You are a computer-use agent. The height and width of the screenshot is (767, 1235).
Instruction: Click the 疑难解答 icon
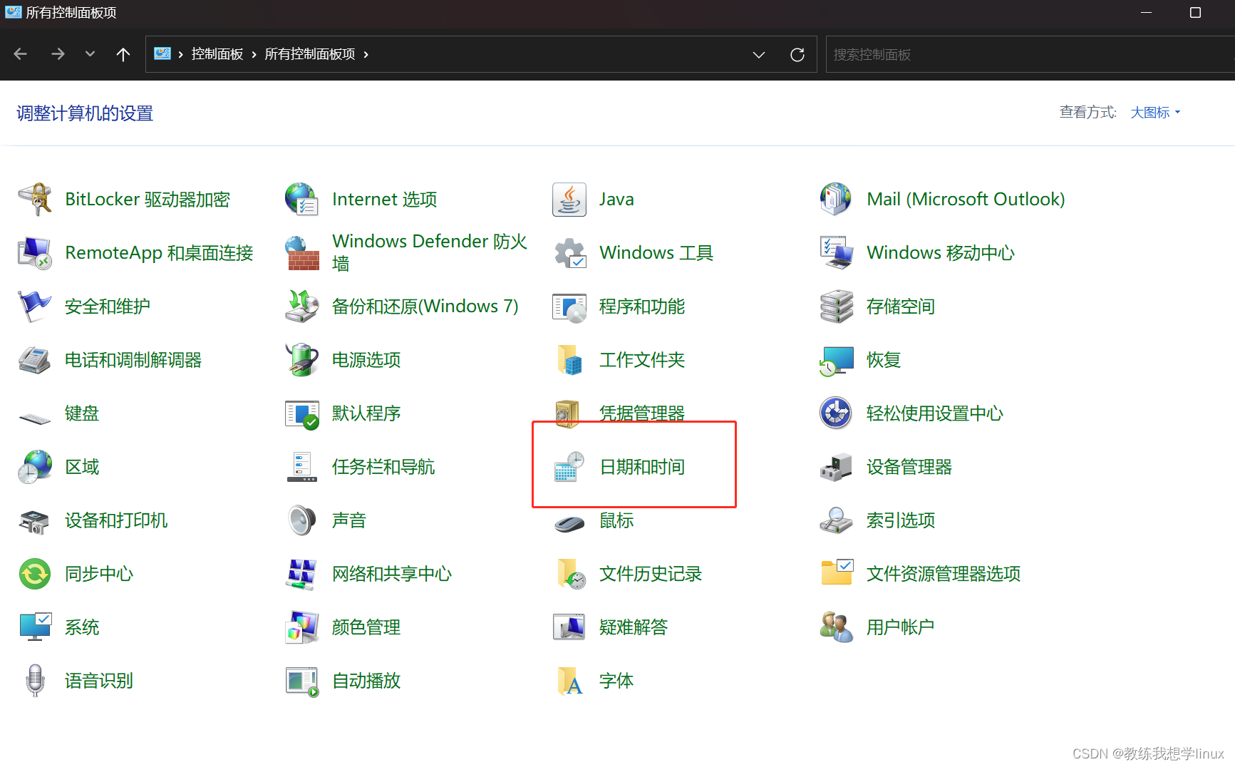coord(569,627)
